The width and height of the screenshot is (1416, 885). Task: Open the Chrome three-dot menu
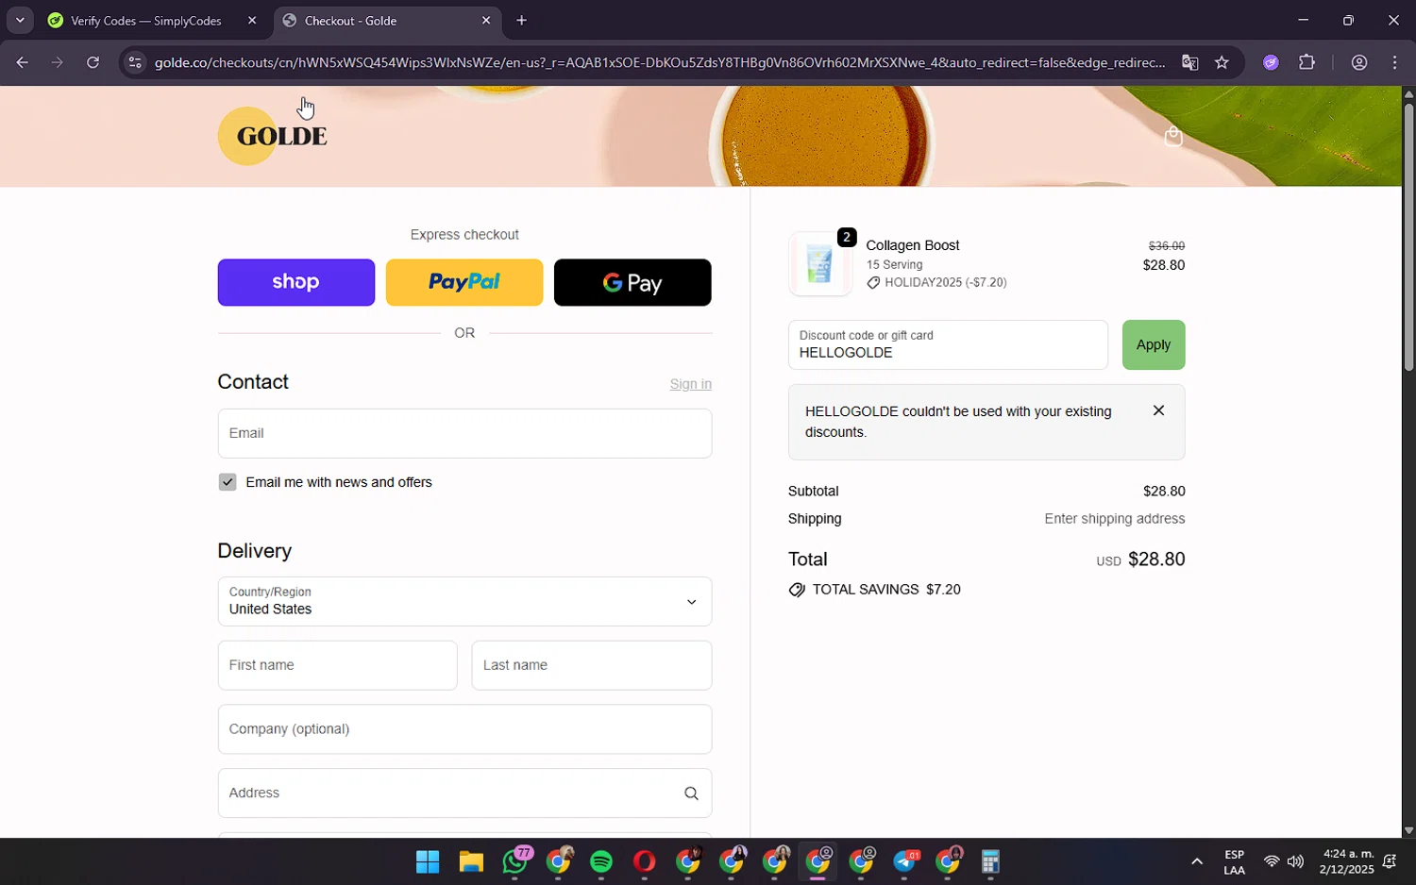(1395, 63)
